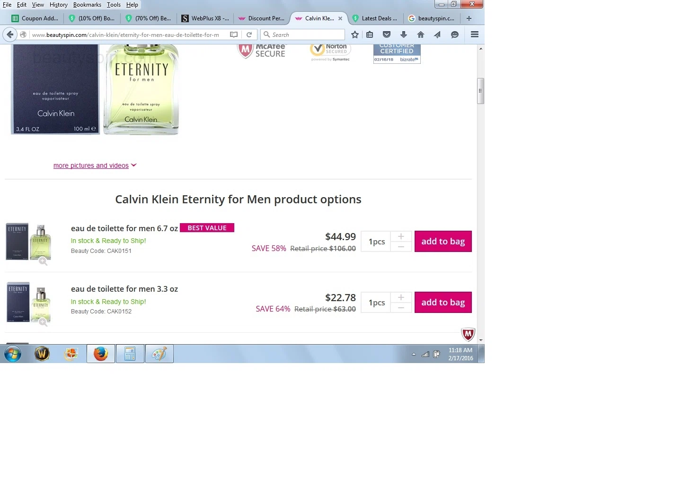Open the World of Warcraft taskbar icon

coord(42,354)
